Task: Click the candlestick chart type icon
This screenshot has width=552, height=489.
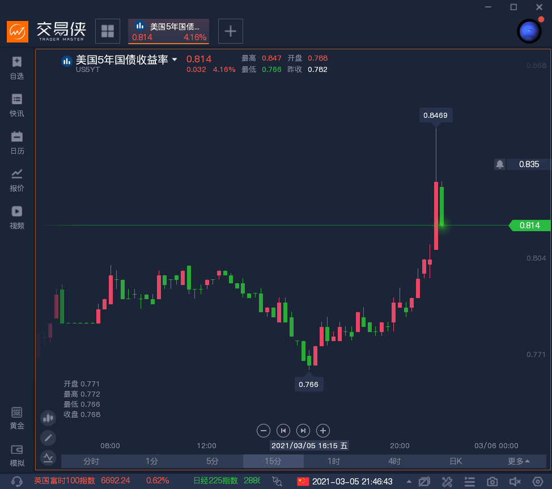Action: coord(48,418)
